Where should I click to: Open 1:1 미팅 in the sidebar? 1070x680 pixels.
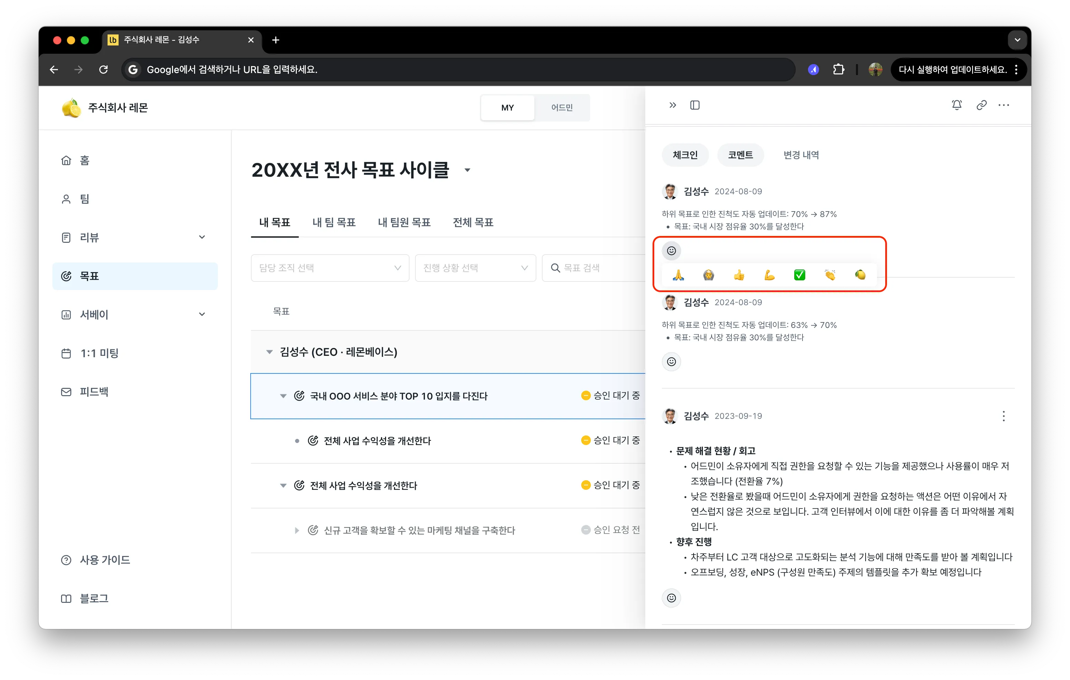tap(135, 353)
